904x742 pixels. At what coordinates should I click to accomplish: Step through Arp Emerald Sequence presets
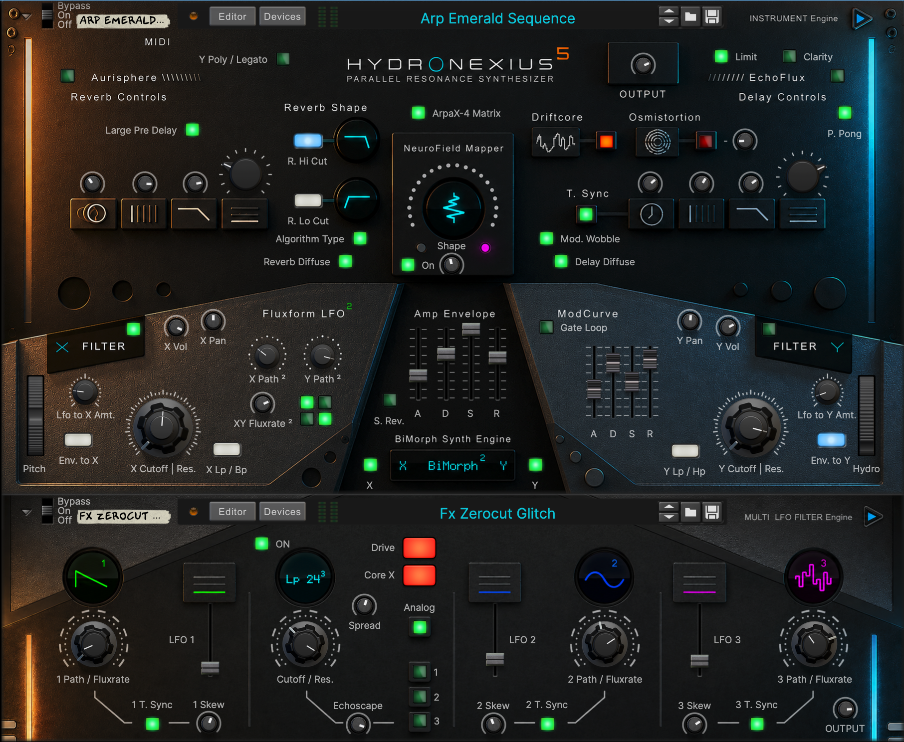(669, 16)
